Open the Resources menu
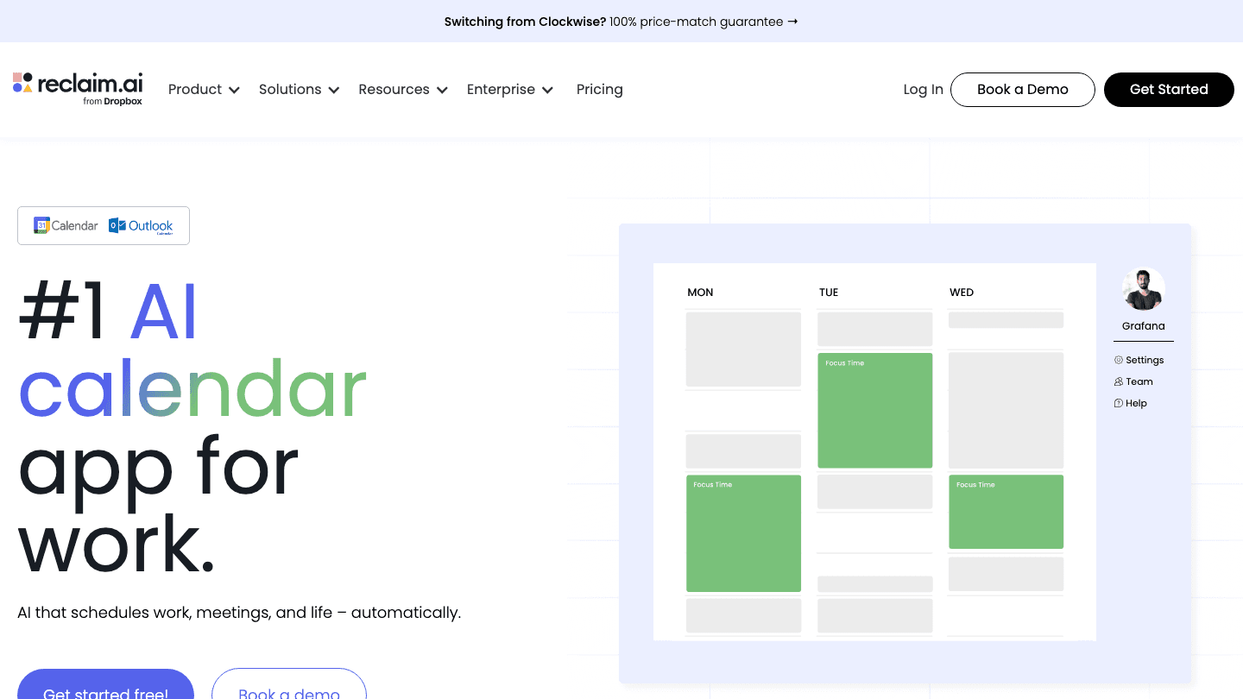Screen dimensions: 1243x699 click(x=403, y=90)
